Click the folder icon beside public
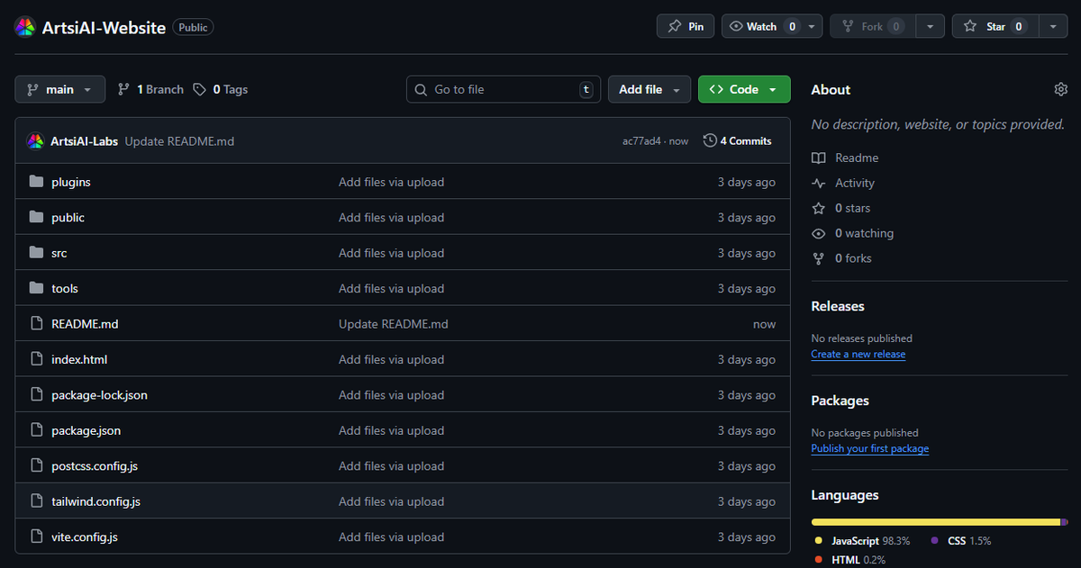 coord(36,217)
